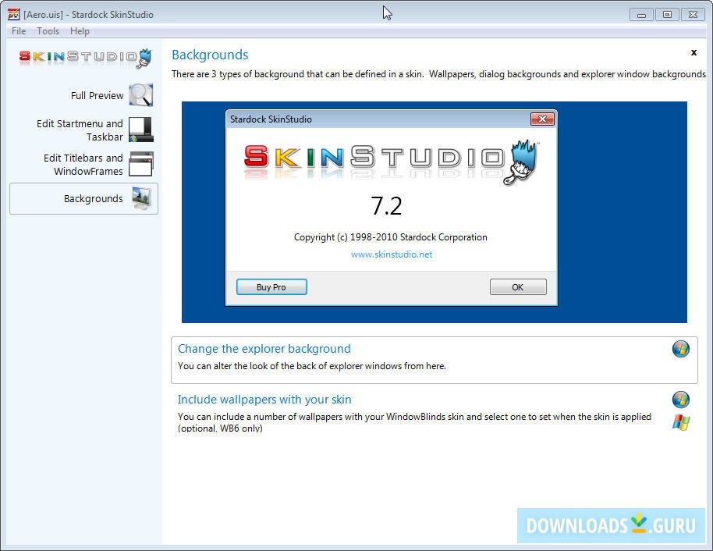Click OK in the about dialog

click(518, 287)
